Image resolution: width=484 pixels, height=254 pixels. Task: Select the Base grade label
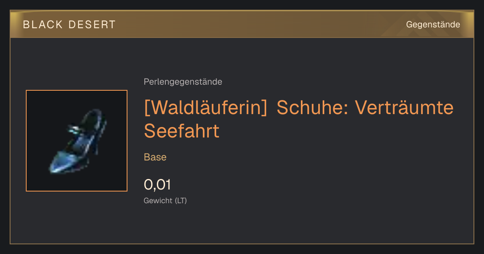click(155, 157)
